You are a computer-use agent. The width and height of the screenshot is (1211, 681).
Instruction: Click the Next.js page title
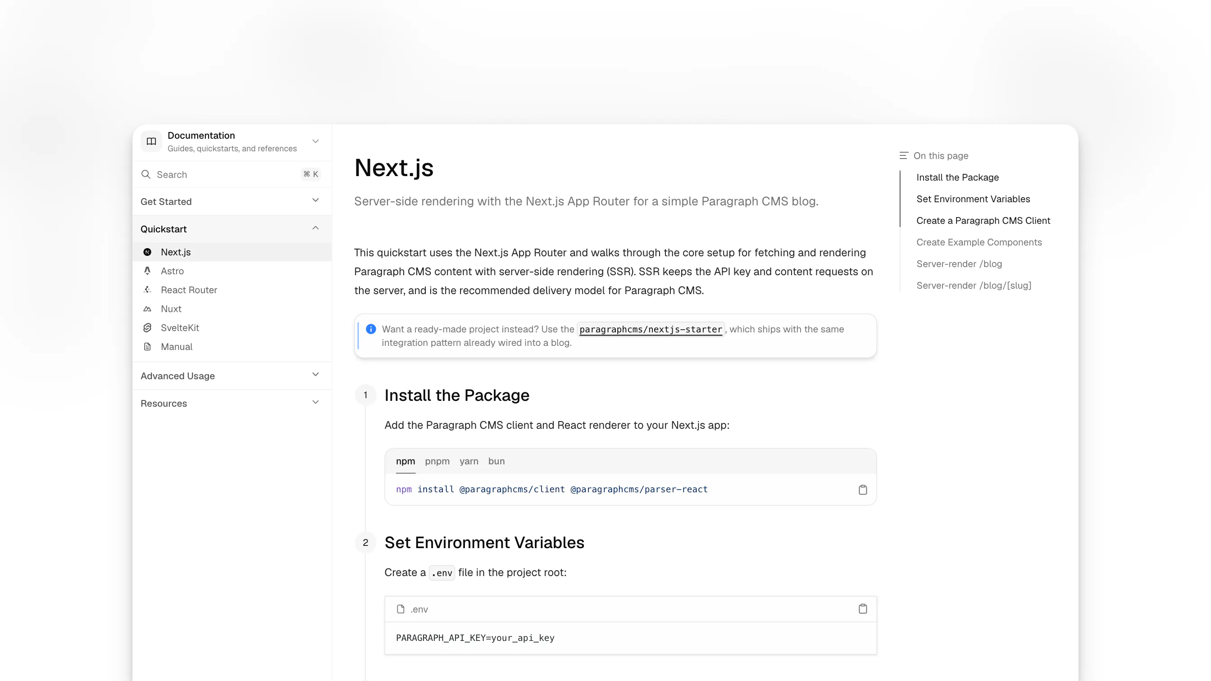pyautogui.click(x=393, y=168)
